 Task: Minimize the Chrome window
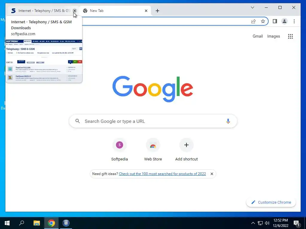266,7
